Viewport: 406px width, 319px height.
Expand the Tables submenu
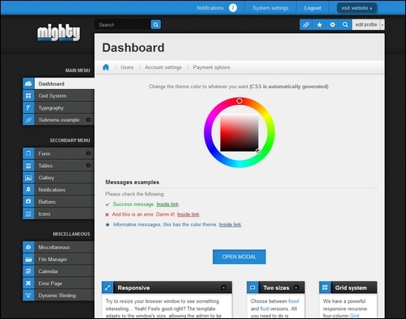click(x=88, y=166)
